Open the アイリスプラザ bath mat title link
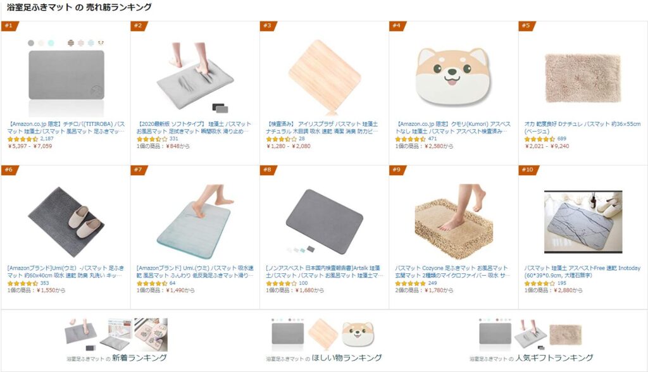648x372 pixels. pos(322,127)
